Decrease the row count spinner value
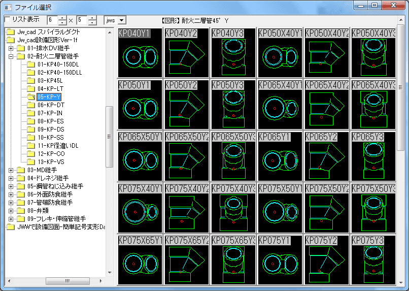 click(92, 23)
